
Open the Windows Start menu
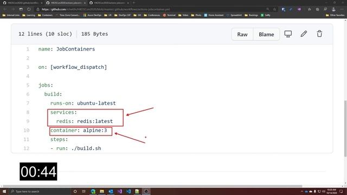pyautogui.click(x=4, y=191)
